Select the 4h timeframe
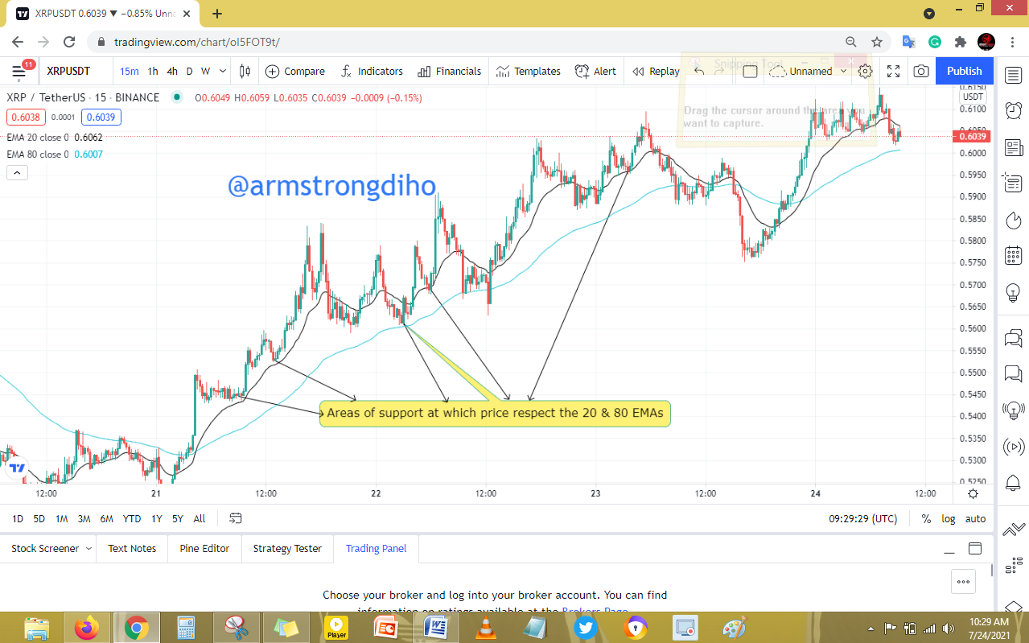 (x=172, y=71)
